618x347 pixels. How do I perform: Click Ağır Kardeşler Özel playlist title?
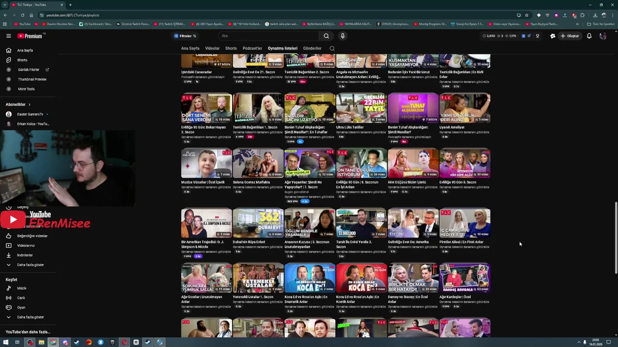click(455, 297)
